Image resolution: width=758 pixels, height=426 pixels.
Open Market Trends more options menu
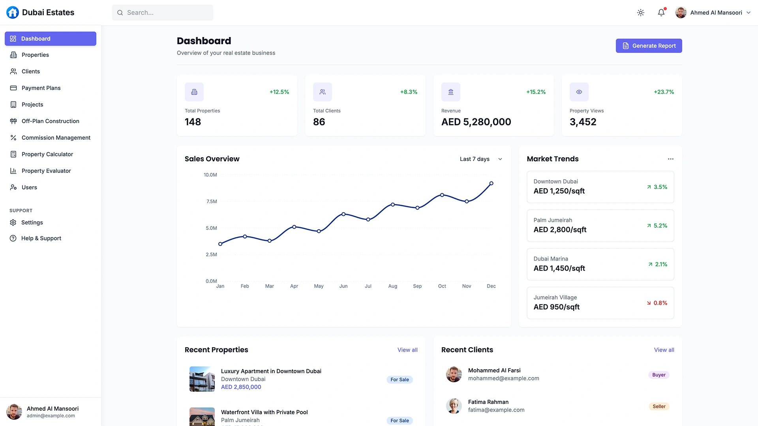pyautogui.click(x=670, y=159)
